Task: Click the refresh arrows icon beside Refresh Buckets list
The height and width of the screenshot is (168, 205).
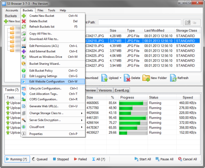Action: coord(24,27)
